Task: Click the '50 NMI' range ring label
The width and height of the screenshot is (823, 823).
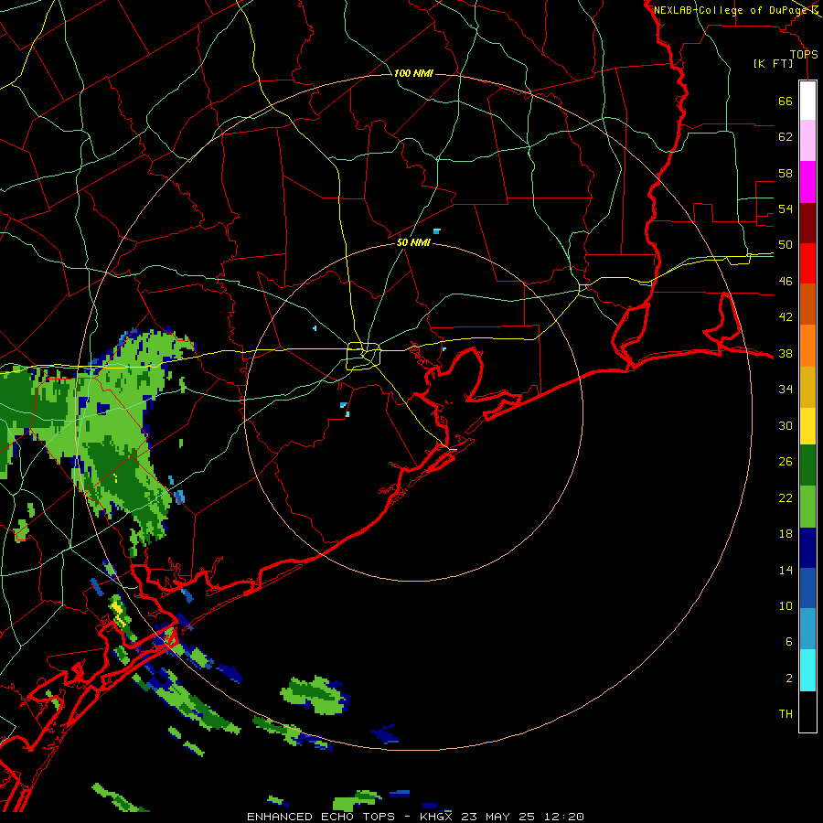Action: point(413,242)
